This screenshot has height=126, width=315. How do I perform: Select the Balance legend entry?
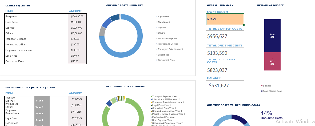click(x=267, y=86)
